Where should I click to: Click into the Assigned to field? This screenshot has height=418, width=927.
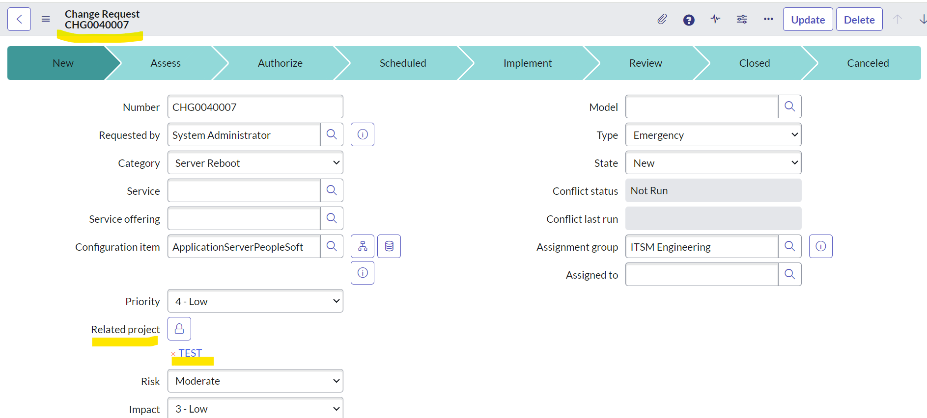coord(702,275)
